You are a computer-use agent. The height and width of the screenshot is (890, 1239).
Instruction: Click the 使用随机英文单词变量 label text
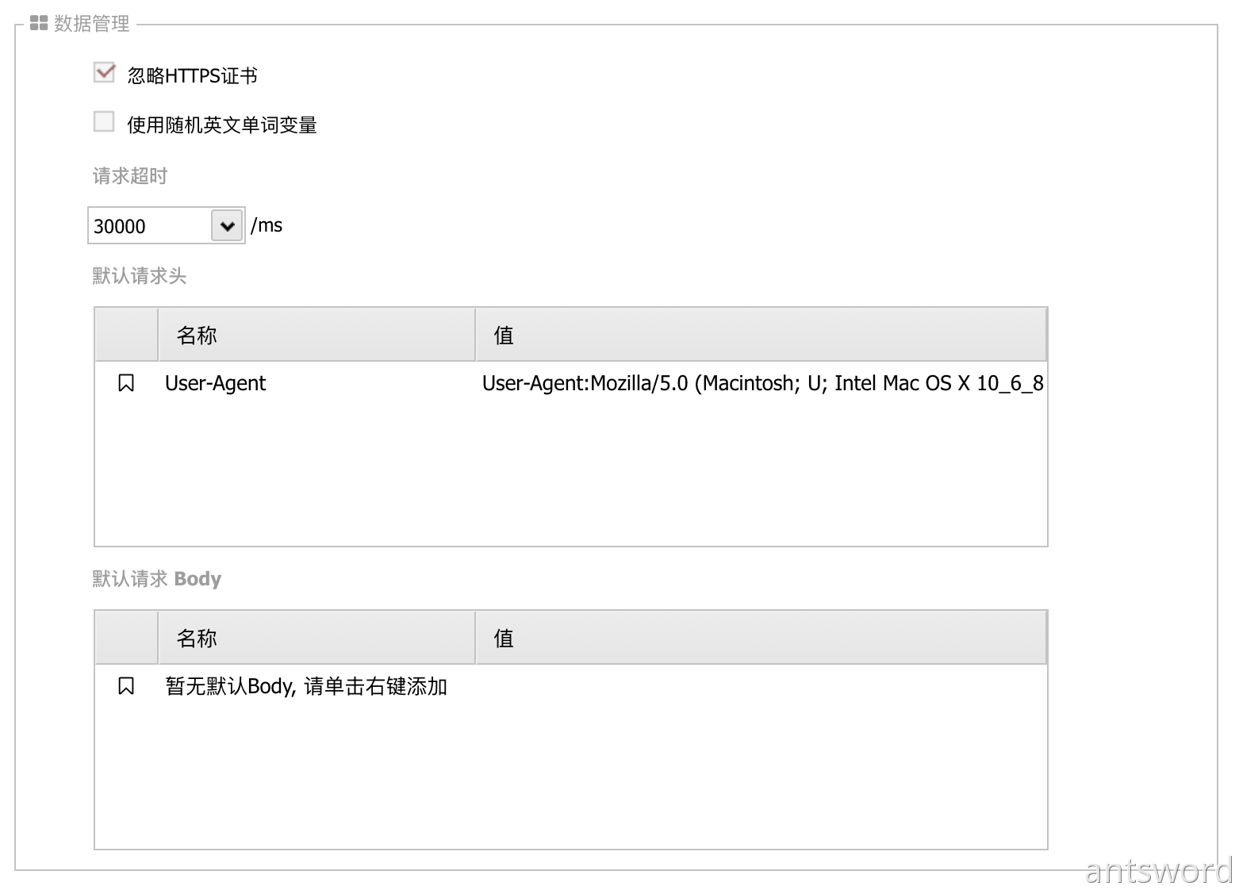222,125
